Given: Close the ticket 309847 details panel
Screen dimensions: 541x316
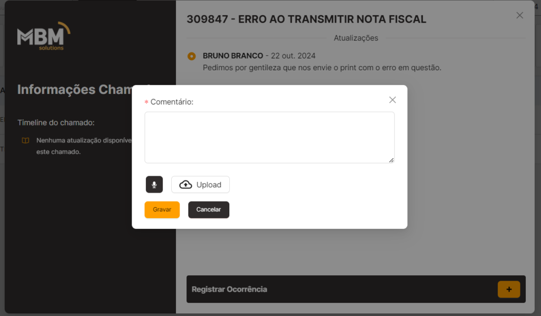Looking at the screenshot, I should click(x=520, y=15).
